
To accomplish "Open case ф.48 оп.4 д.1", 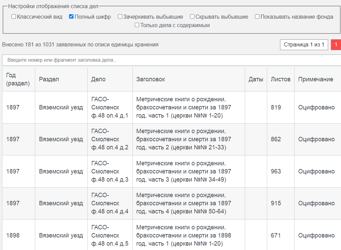I will (110, 107).
